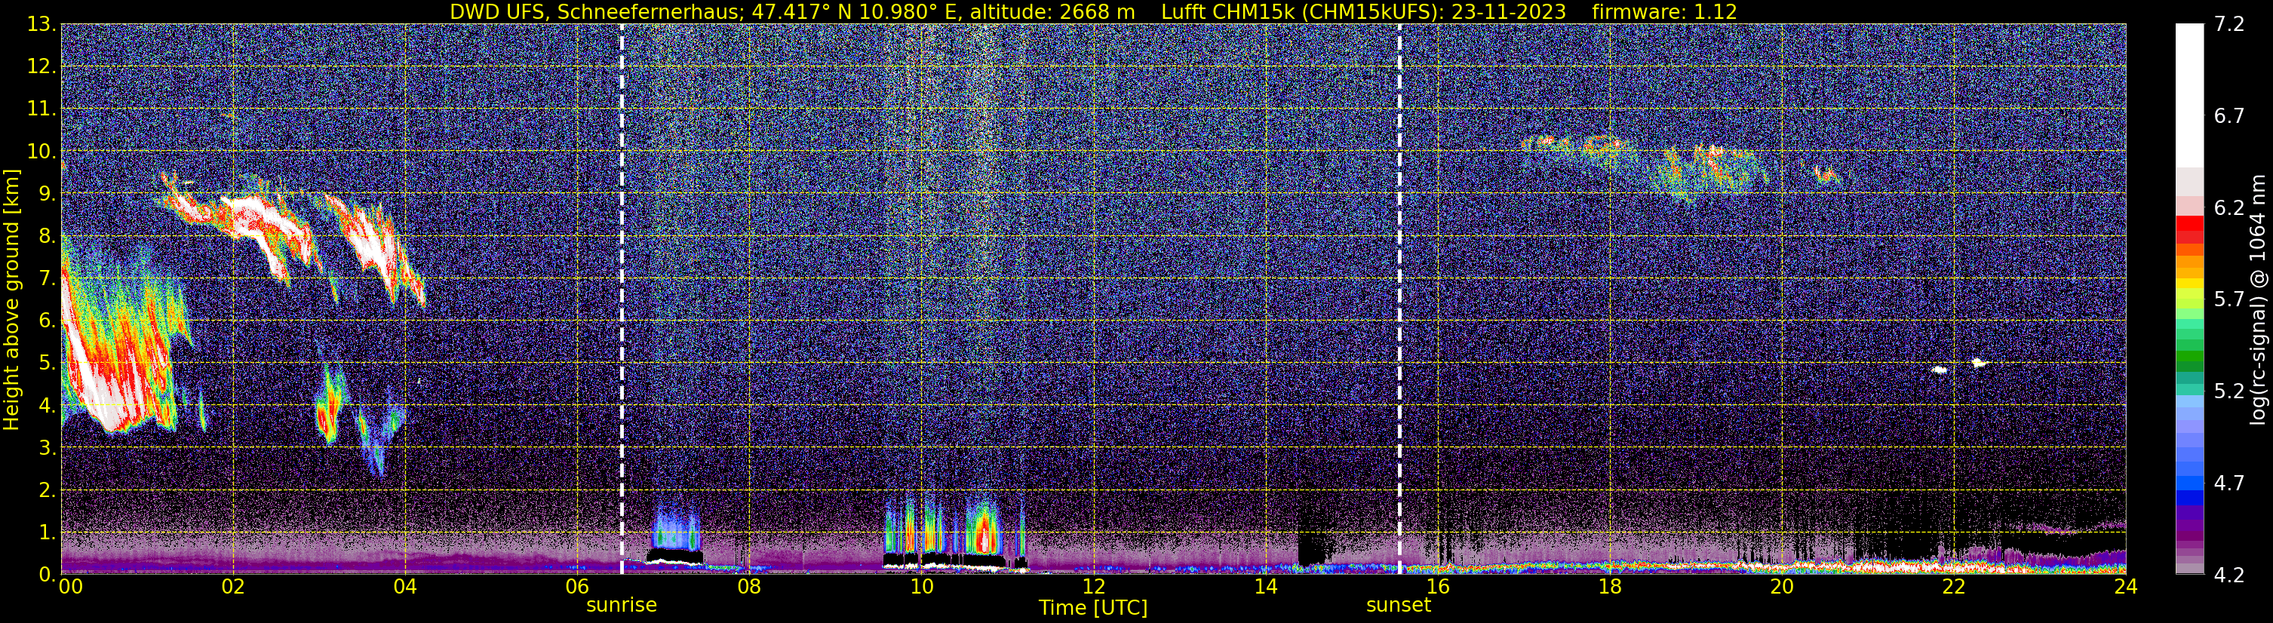The height and width of the screenshot is (623, 2273).
Task: Pick the white top band of the color scale
Action: point(2189,95)
